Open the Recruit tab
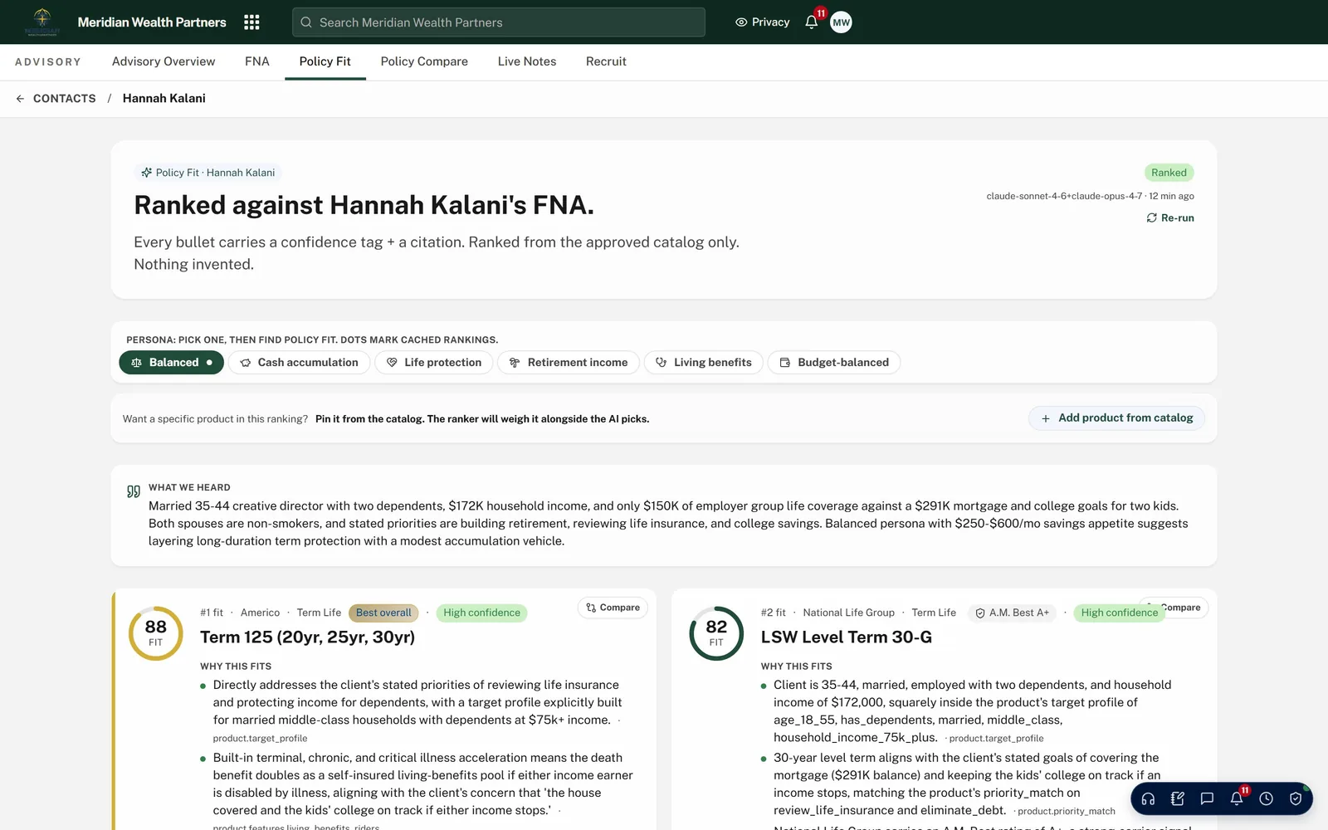 tap(606, 61)
